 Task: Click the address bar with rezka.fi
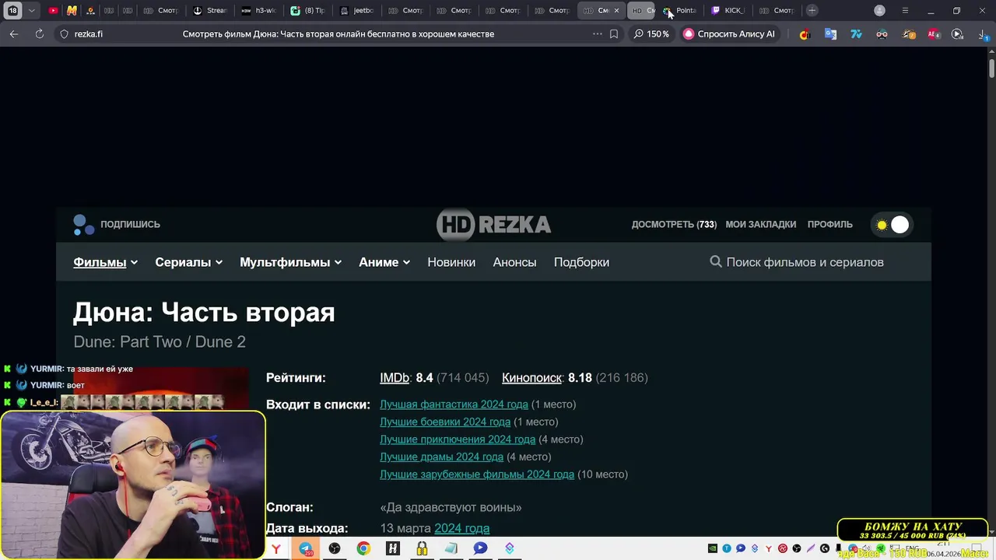tap(327, 34)
